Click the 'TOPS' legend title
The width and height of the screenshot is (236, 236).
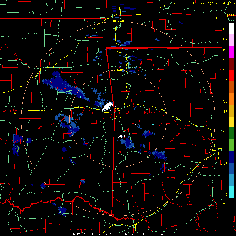(230, 15)
